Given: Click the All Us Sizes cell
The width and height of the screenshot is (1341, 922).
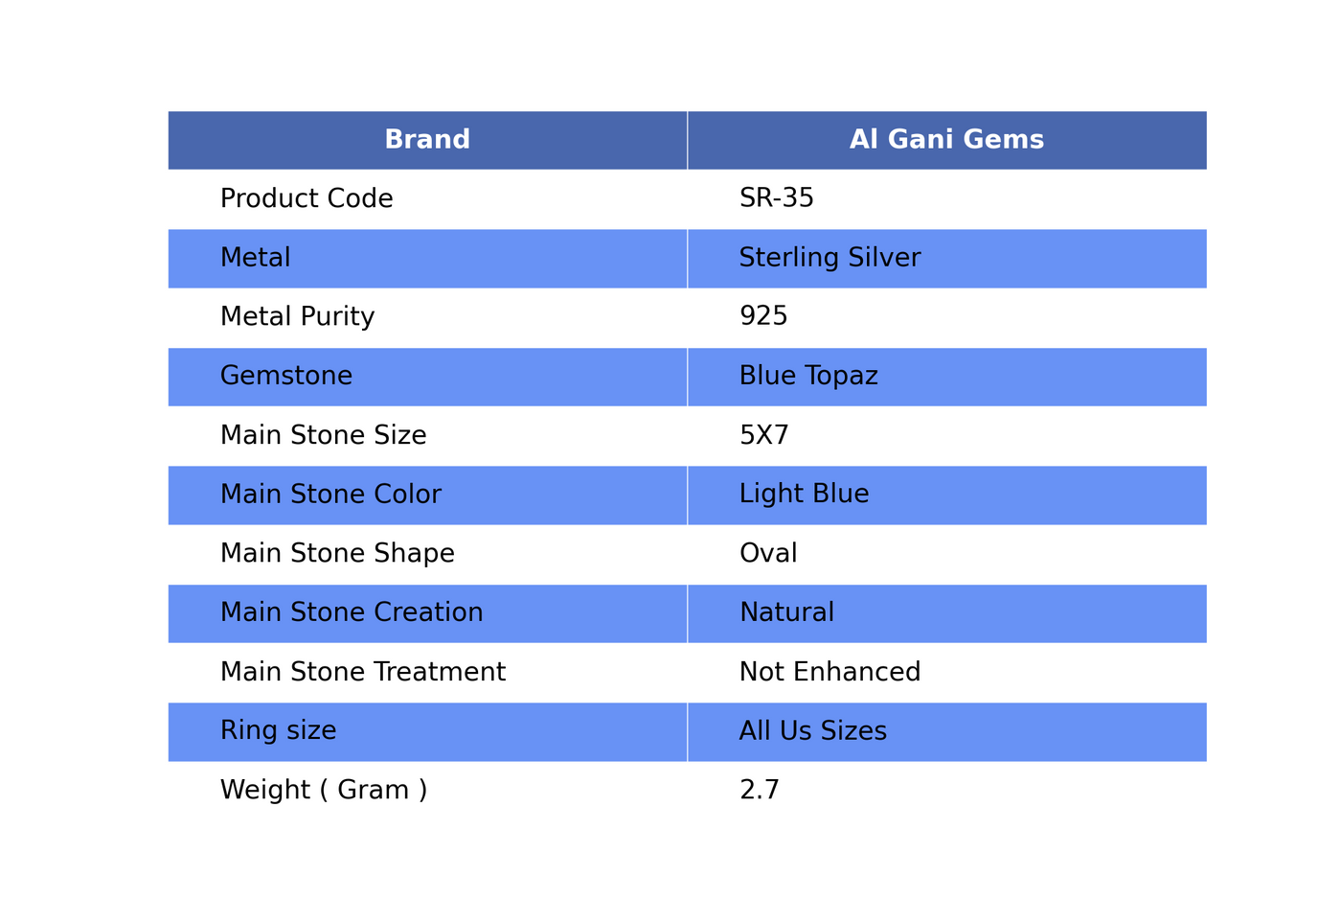Looking at the screenshot, I should coord(947,732).
